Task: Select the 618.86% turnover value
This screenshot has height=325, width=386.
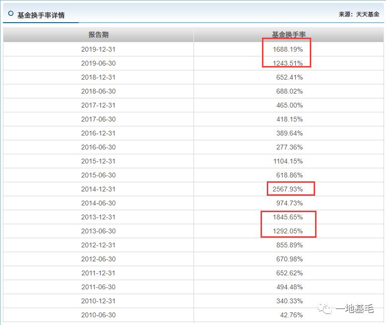Action: click(x=289, y=175)
